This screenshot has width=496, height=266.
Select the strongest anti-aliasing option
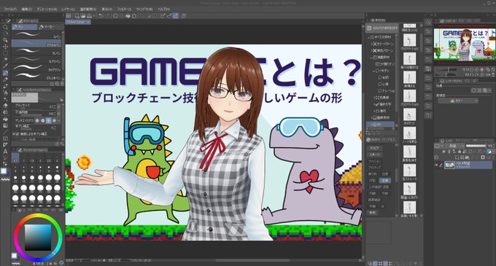[54, 120]
